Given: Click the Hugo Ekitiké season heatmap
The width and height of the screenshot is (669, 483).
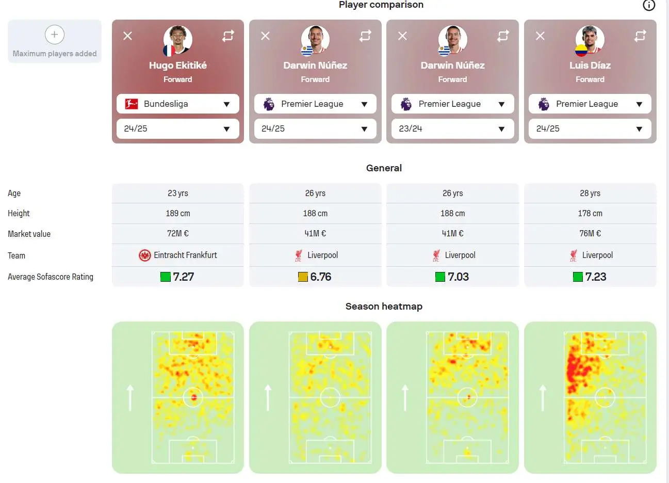Looking at the screenshot, I should (x=178, y=397).
